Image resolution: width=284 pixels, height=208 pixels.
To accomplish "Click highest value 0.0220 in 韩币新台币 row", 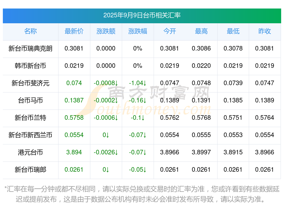I will pos(201,66).
